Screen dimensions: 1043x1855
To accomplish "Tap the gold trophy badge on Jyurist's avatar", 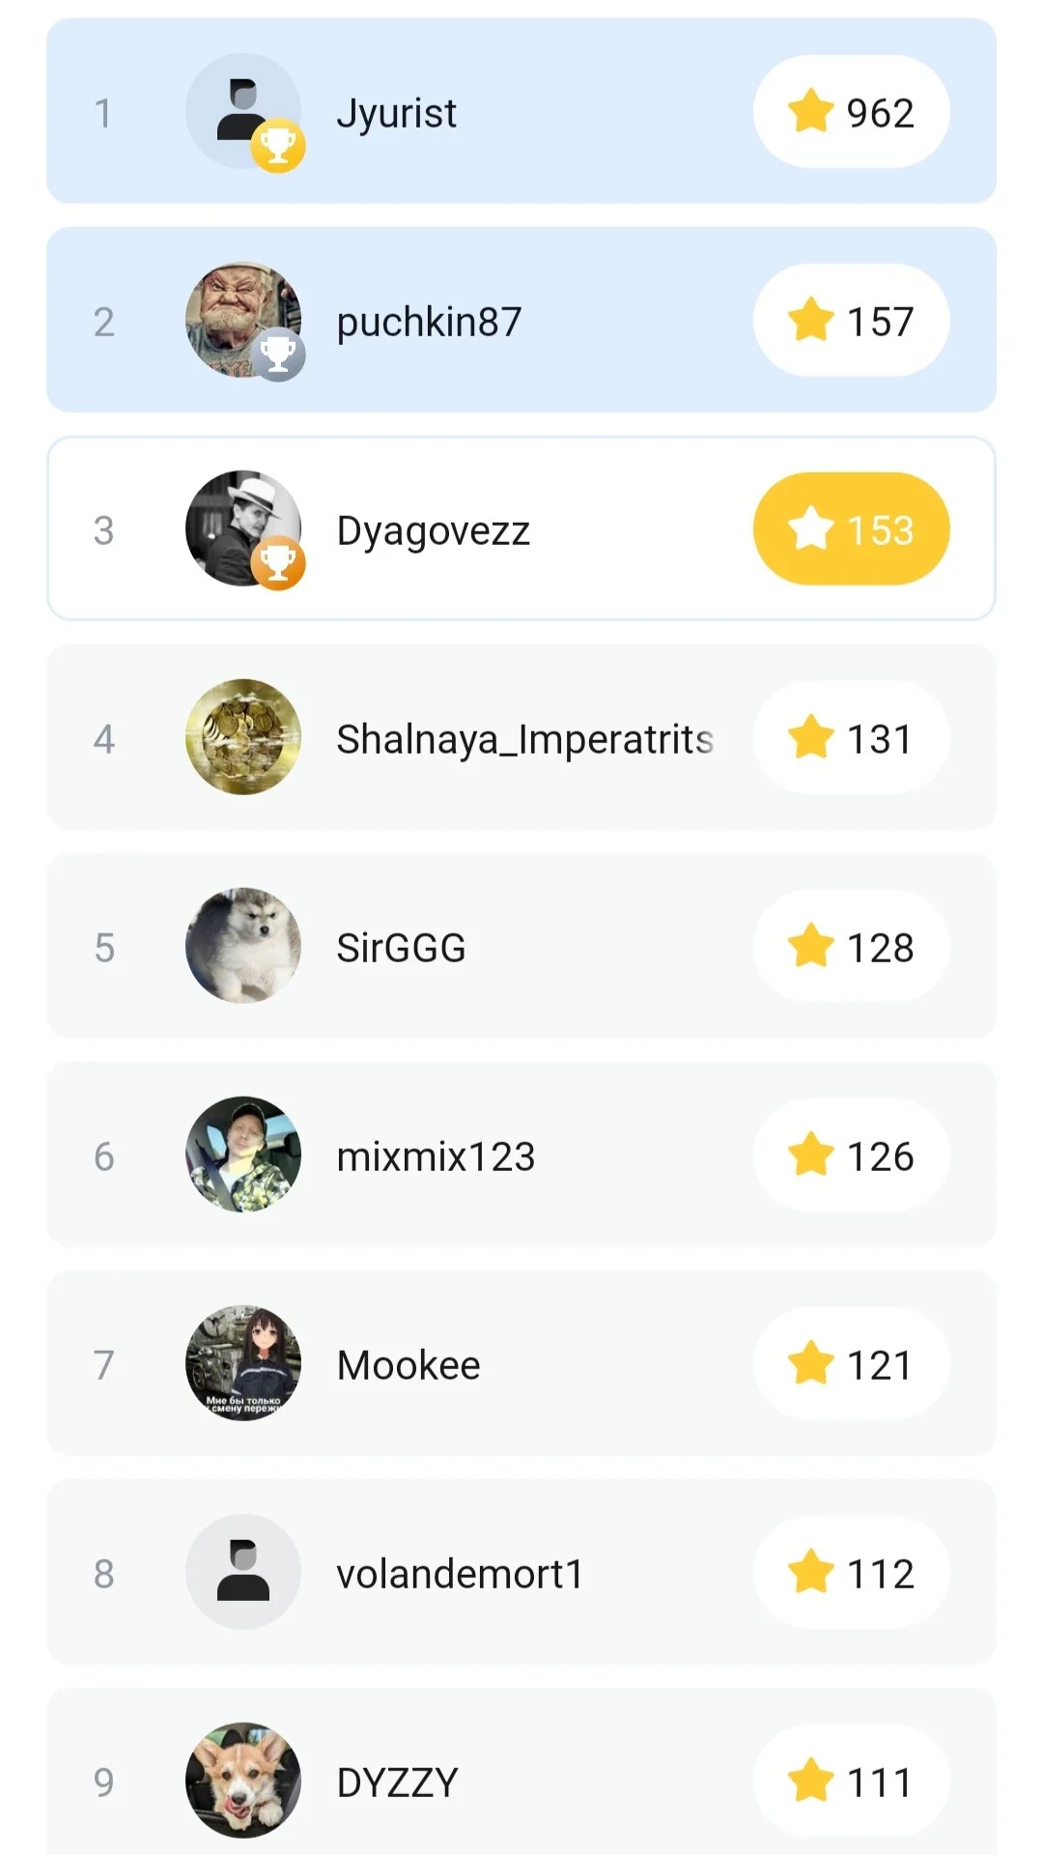I will (x=278, y=146).
